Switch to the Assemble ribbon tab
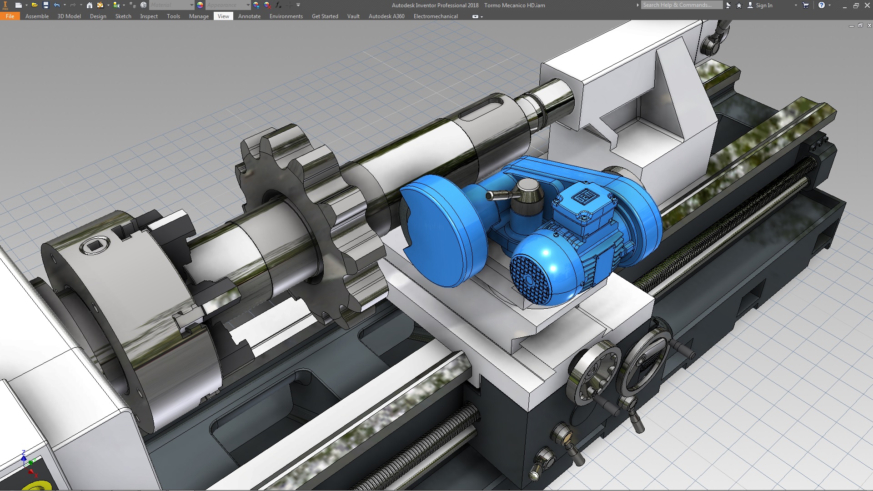Viewport: 873px width, 491px height. coord(37,16)
